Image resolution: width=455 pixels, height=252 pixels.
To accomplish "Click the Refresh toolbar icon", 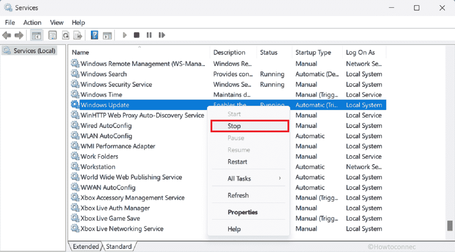I will pos(65,35).
